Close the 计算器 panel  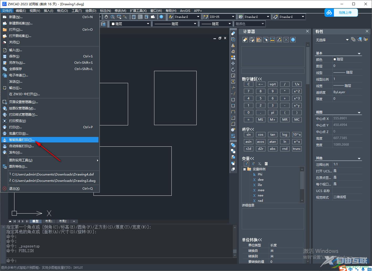coord(307,31)
